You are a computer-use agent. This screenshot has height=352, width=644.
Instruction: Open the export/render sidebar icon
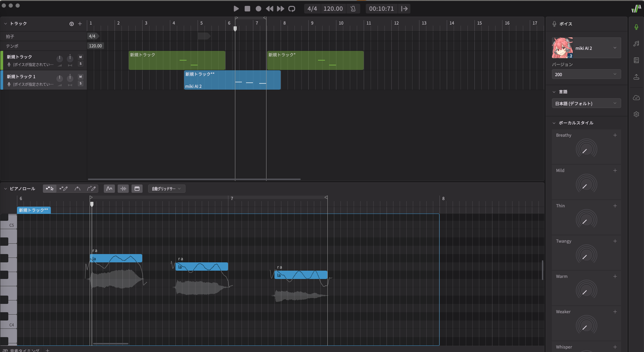(x=636, y=77)
